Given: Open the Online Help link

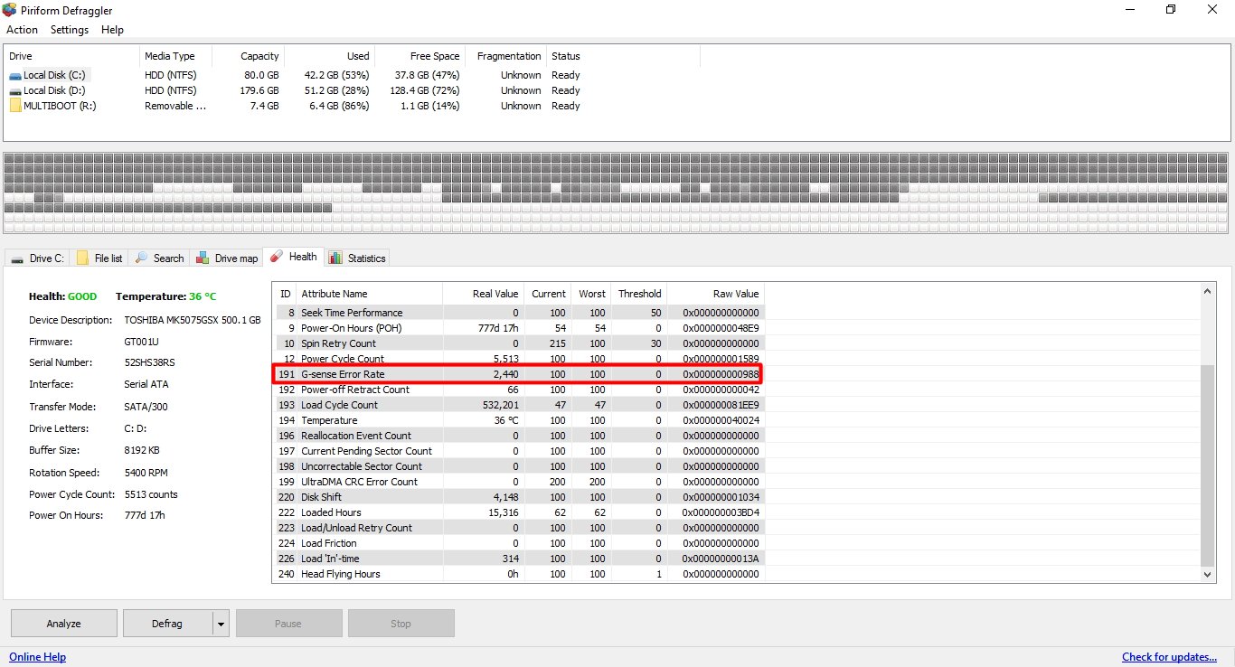Looking at the screenshot, I should pyautogui.click(x=37, y=657).
